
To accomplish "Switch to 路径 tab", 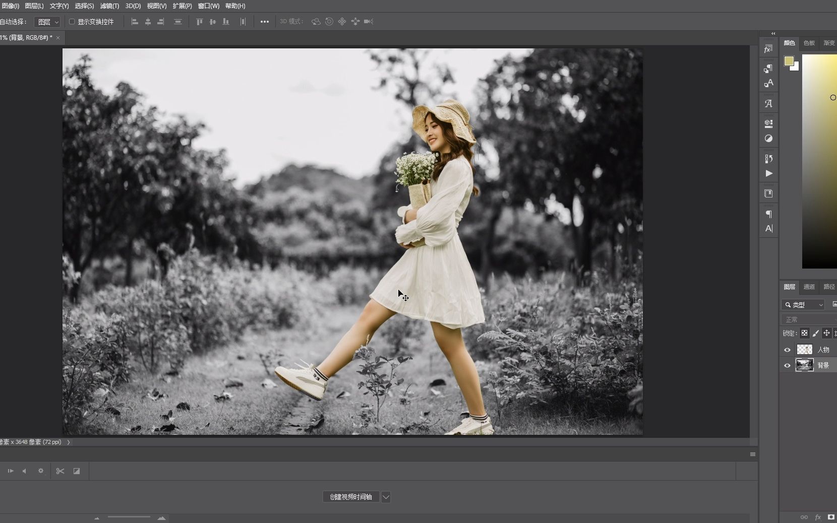I will click(829, 287).
